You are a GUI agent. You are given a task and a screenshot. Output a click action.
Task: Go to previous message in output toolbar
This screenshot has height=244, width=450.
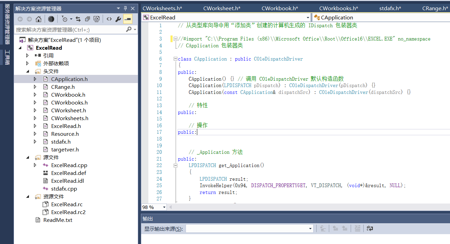click(335, 228)
